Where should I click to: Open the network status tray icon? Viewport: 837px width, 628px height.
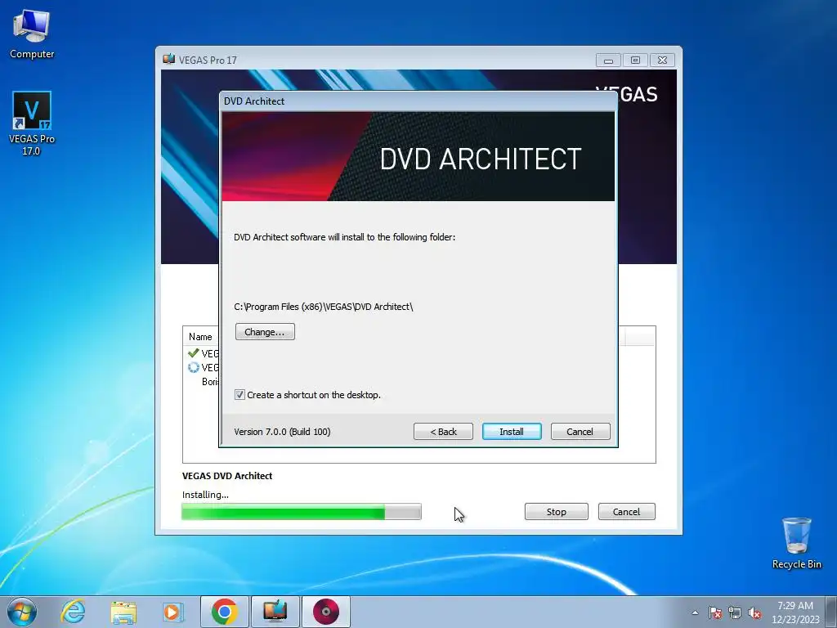(x=735, y=612)
